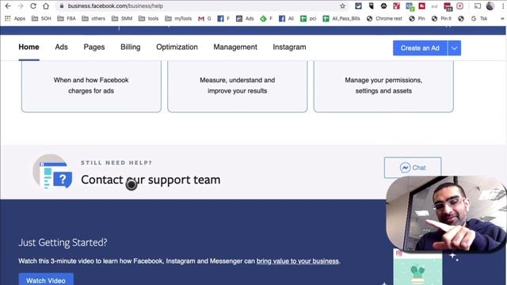This screenshot has width=507, height=285.
Task: Open the Pin It bookmark
Action: click(x=441, y=18)
